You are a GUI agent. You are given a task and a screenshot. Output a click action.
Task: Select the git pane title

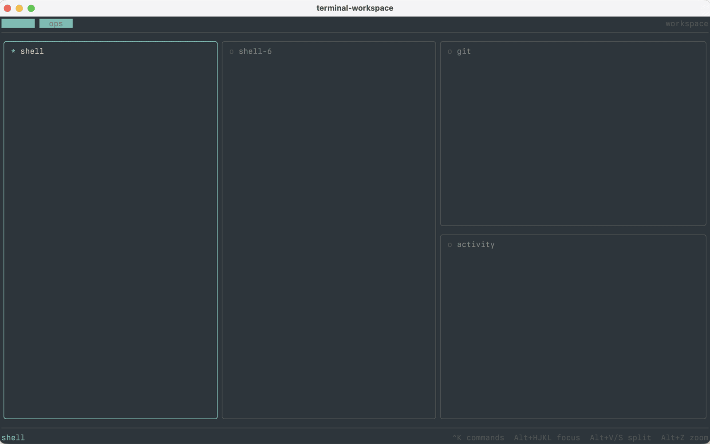[x=464, y=51]
